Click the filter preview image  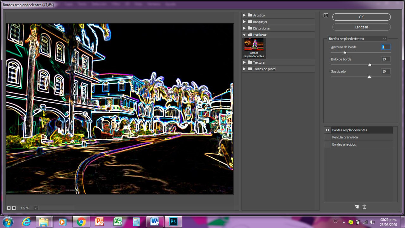tap(120, 109)
